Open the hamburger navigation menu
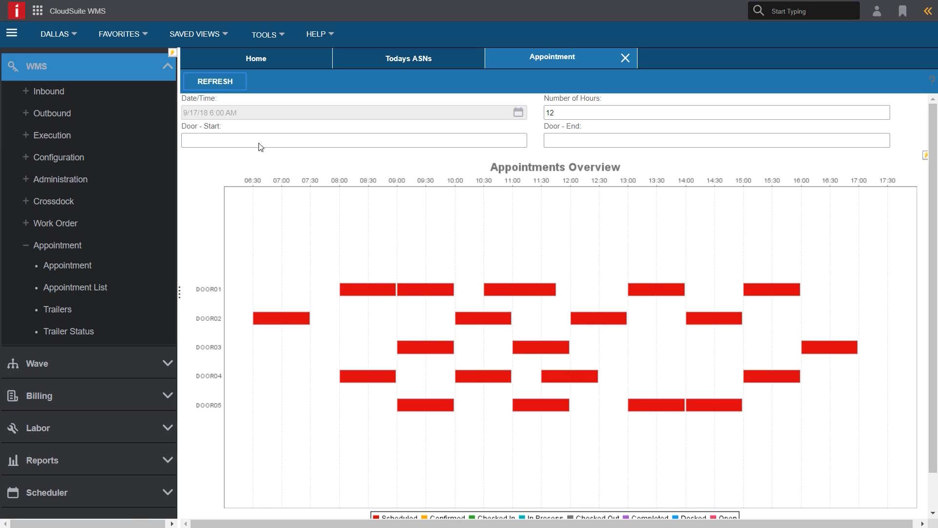This screenshot has height=528, width=938. click(x=12, y=33)
